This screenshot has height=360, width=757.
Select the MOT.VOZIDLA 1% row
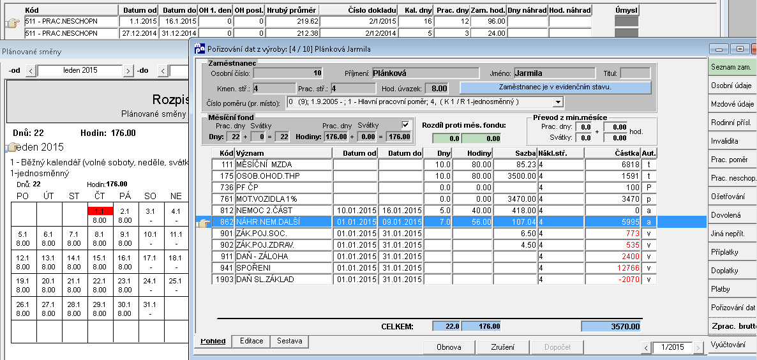pyautogui.click(x=435, y=199)
